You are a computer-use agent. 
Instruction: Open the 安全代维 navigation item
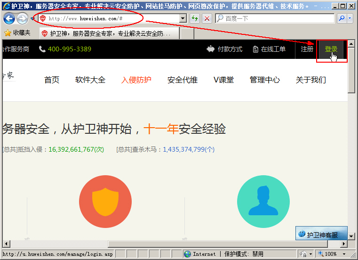coord(183,80)
